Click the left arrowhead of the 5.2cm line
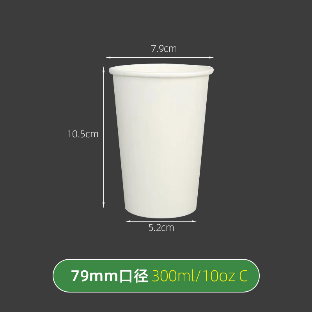This screenshot has height=312, width=312. [128, 221]
